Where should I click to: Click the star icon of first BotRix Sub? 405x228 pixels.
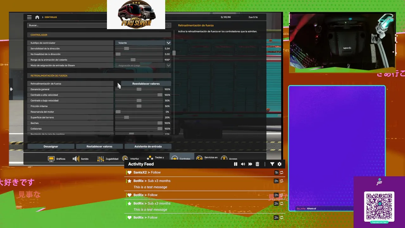[129, 181]
